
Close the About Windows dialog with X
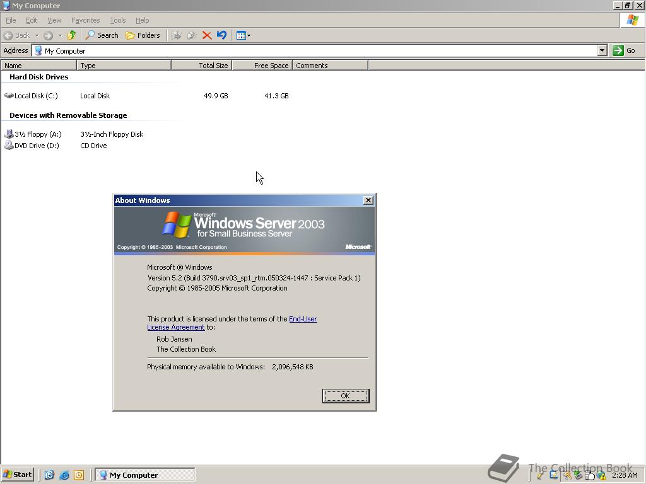pyautogui.click(x=368, y=200)
